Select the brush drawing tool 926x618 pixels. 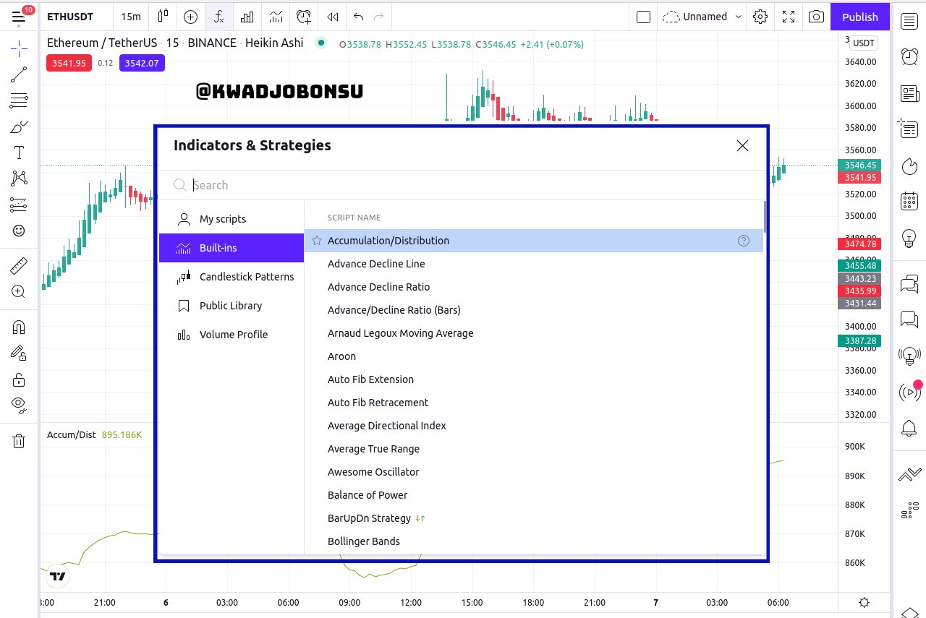point(19,126)
